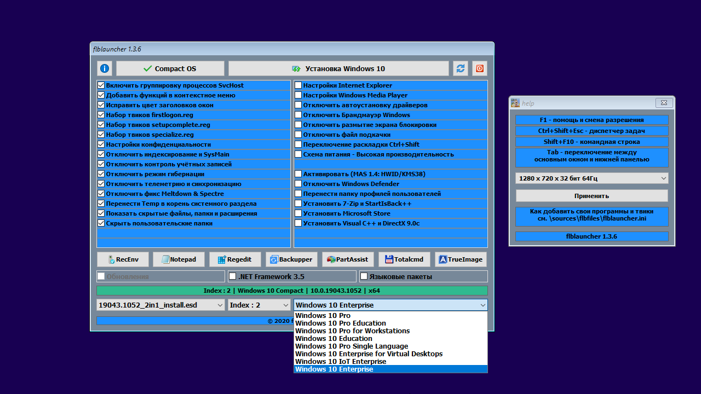Open Totalcmd file manager

(404, 259)
